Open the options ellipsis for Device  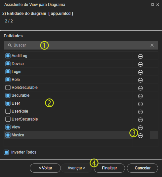(x=141, y=64)
